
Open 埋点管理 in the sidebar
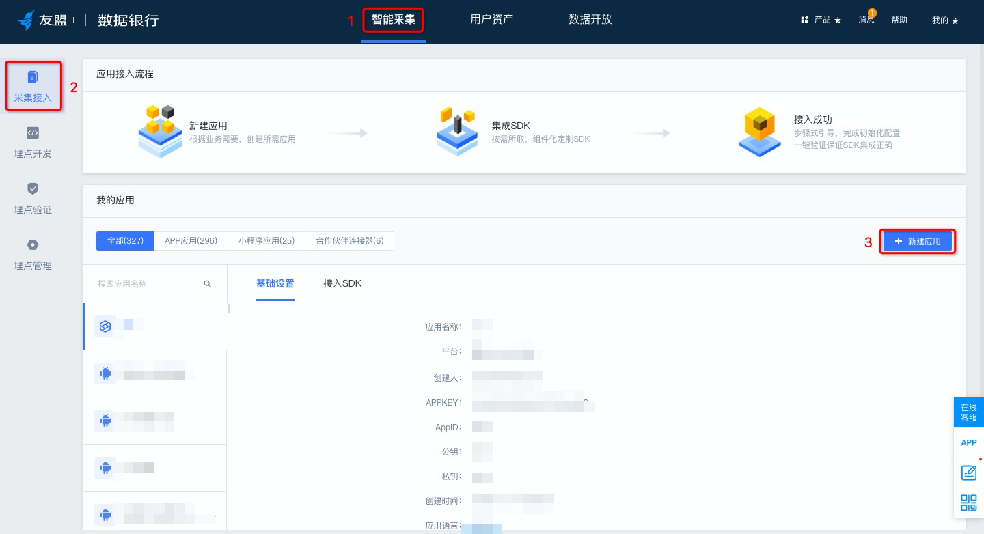tap(33, 255)
